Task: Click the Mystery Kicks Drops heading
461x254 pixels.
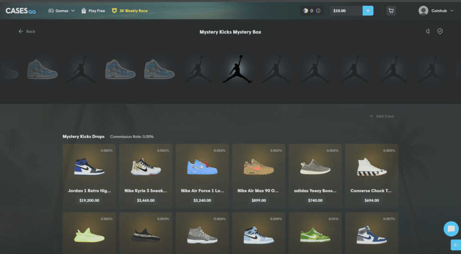Action: (x=83, y=137)
